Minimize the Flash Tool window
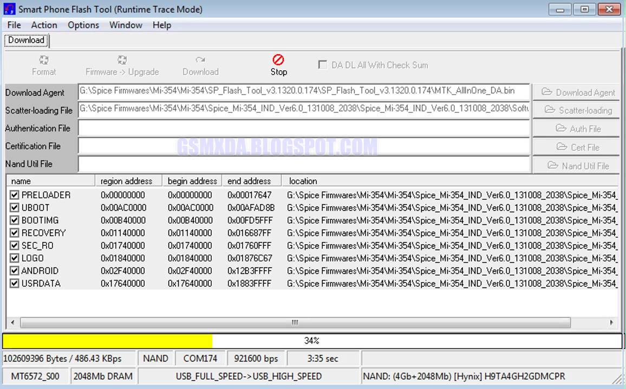 click(560, 9)
